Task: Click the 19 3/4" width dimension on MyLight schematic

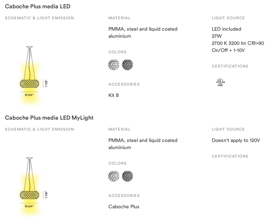Action: click(x=29, y=206)
